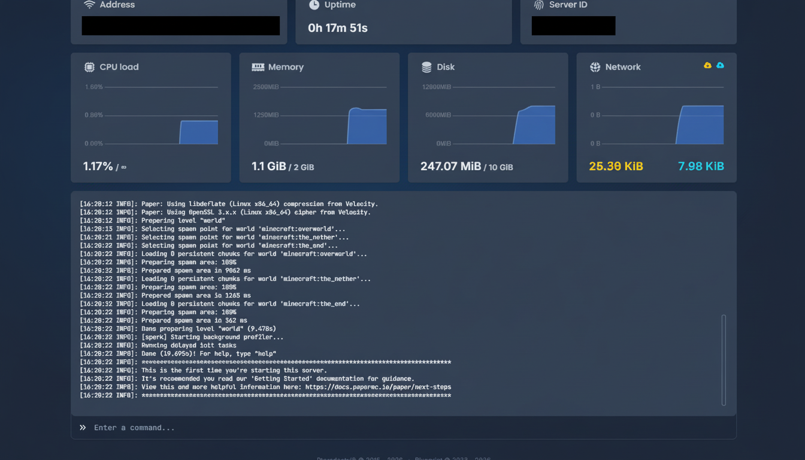
Task: Click the 'Server ID' card label
Action: pyautogui.click(x=568, y=5)
